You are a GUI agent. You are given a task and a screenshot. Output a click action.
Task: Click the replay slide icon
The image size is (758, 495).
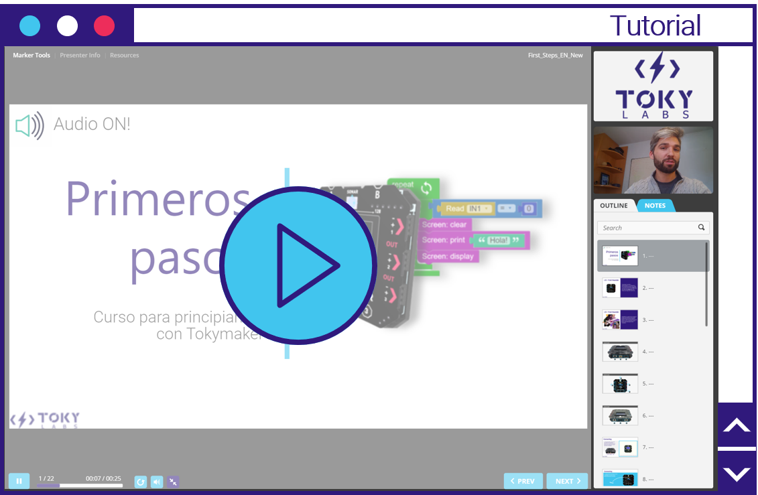(140, 482)
